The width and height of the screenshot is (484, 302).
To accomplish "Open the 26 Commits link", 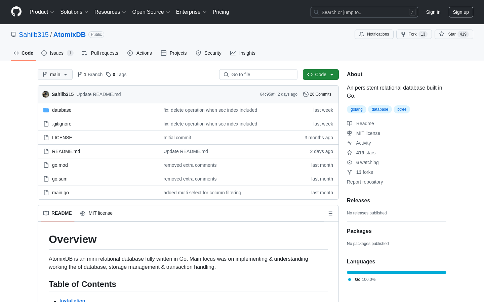I will tap(317, 94).
